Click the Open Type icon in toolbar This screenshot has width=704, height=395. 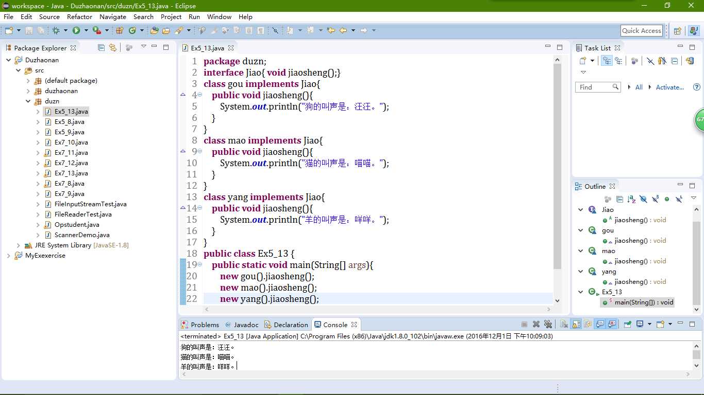[x=154, y=31]
